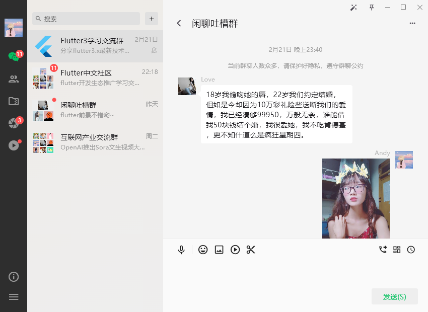Click the scissors screenshot tool

[x=251, y=250]
